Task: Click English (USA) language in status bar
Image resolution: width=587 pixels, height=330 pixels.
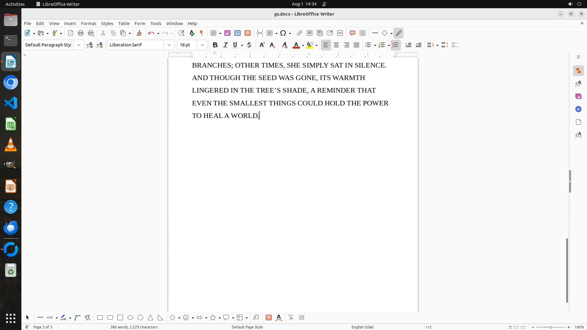Action: click(362, 327)
